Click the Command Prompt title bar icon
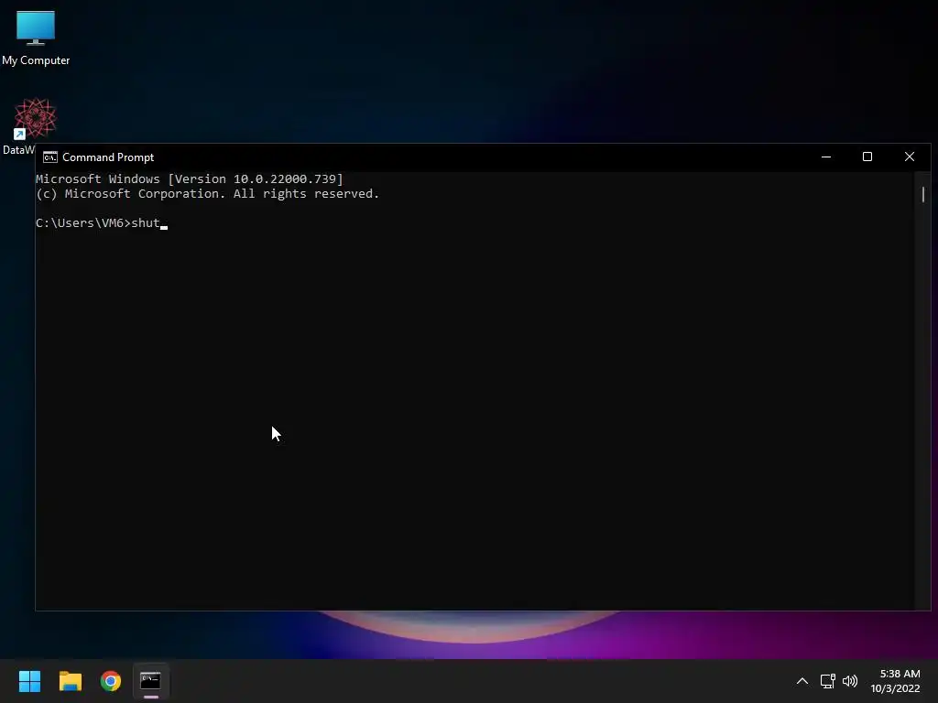This screenshot has width=938, height=703. coord(50,157)
